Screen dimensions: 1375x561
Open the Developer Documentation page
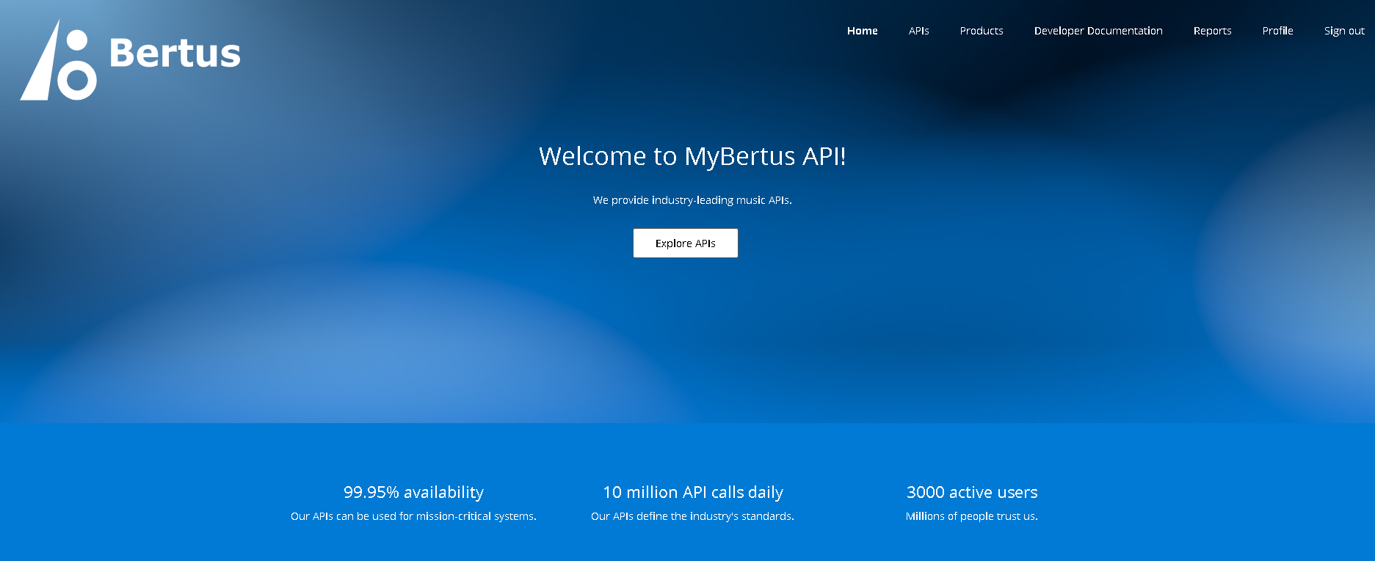1098,31
